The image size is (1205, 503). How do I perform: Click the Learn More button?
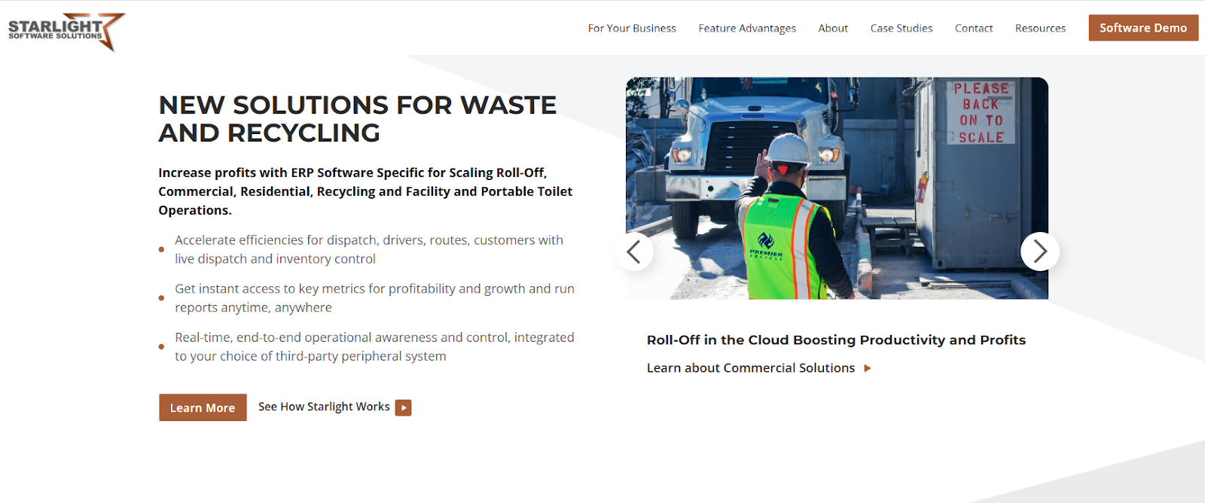203,407
